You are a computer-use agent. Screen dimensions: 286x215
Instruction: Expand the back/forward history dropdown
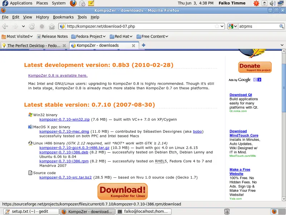coord(23,26)
